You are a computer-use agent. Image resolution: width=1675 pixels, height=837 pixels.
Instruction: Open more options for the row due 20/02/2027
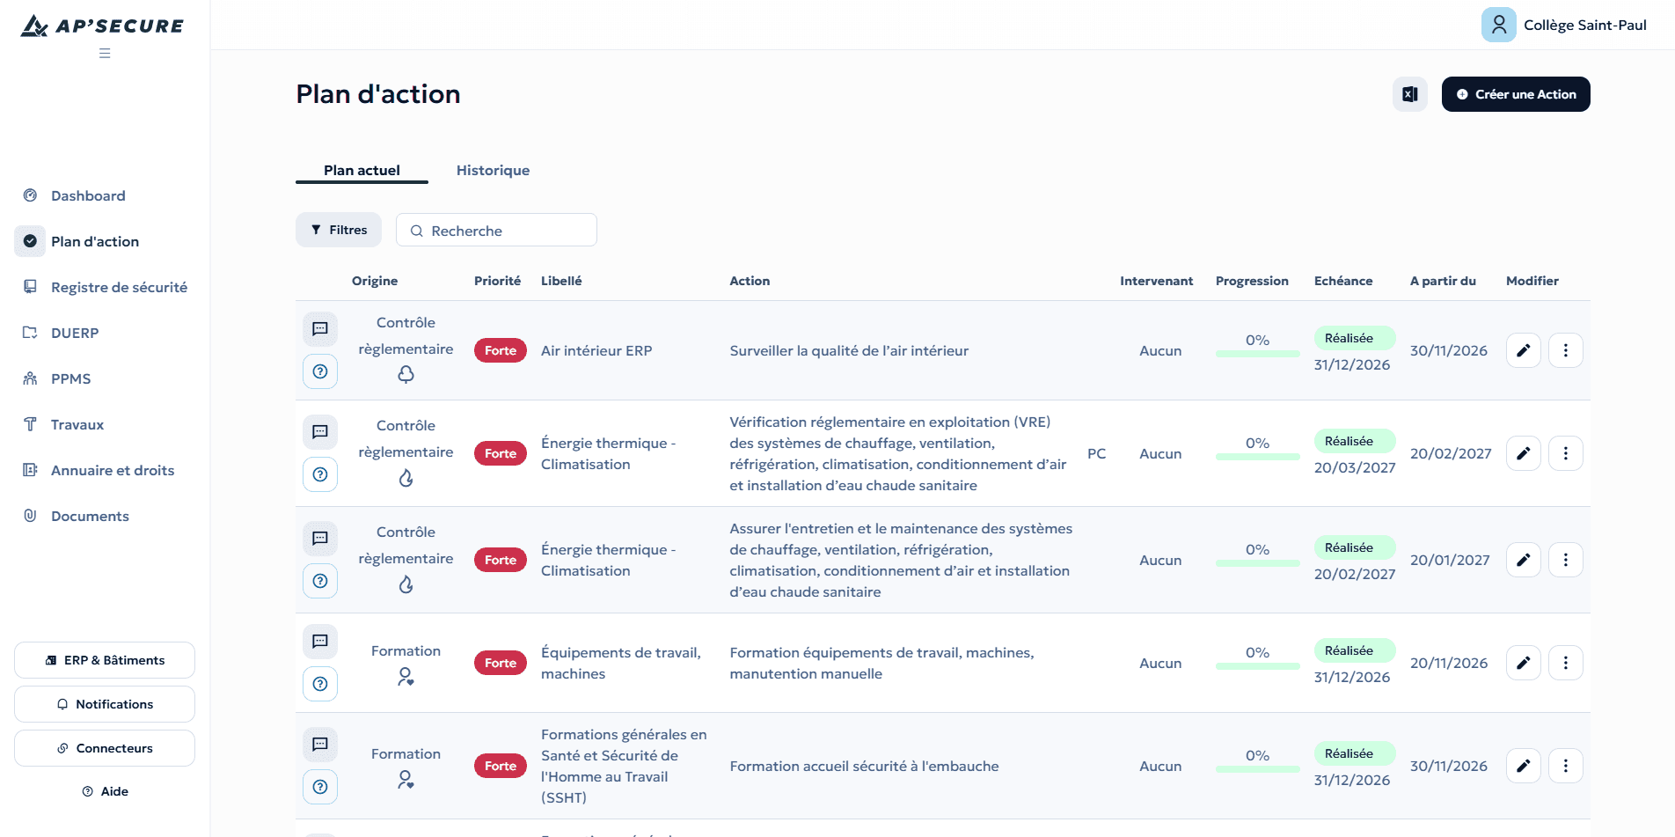(x=1565, y=560)
